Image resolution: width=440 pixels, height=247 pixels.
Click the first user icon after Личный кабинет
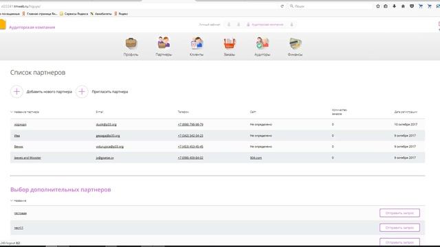(229, 25)
